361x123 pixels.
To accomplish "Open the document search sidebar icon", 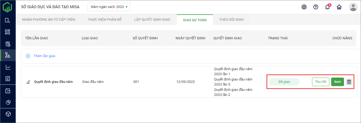I will pos(8,20).
